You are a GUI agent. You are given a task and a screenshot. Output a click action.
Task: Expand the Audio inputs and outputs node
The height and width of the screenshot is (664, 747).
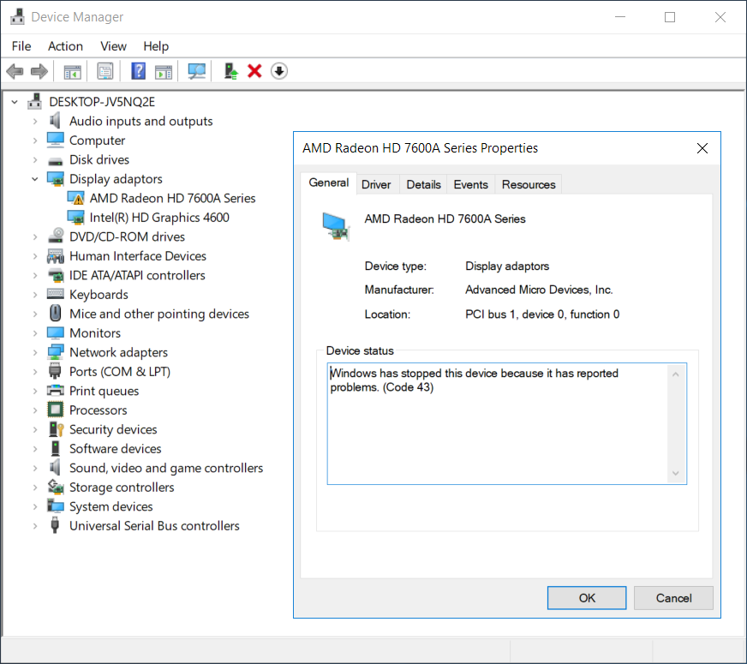click(x=35, y=122)
